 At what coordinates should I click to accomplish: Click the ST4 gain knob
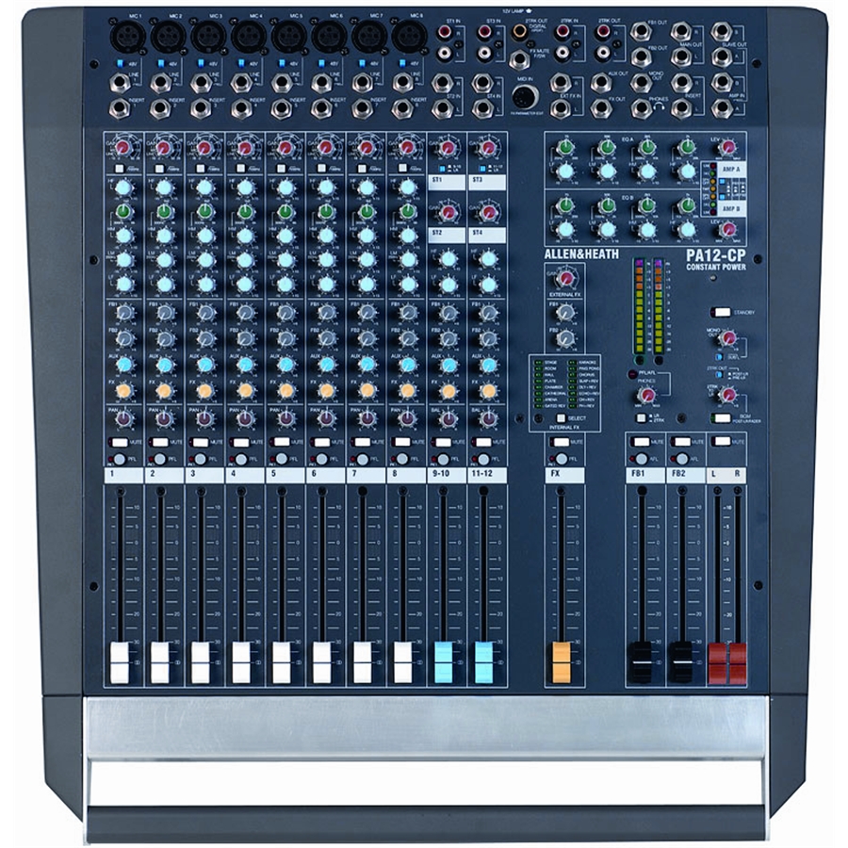488,212
